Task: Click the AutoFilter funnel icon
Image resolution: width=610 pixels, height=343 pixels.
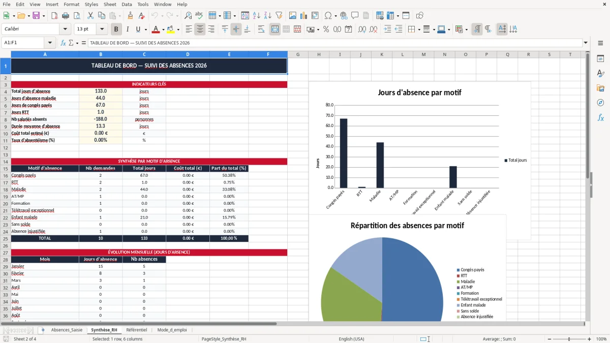Action: (279, 16)
